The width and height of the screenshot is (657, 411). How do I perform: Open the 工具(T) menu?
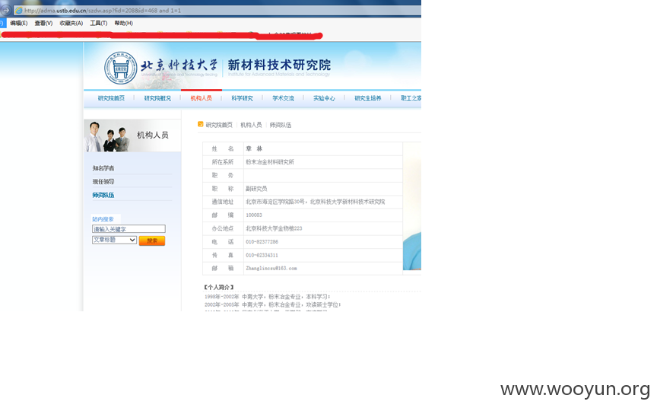coord(98,23)
